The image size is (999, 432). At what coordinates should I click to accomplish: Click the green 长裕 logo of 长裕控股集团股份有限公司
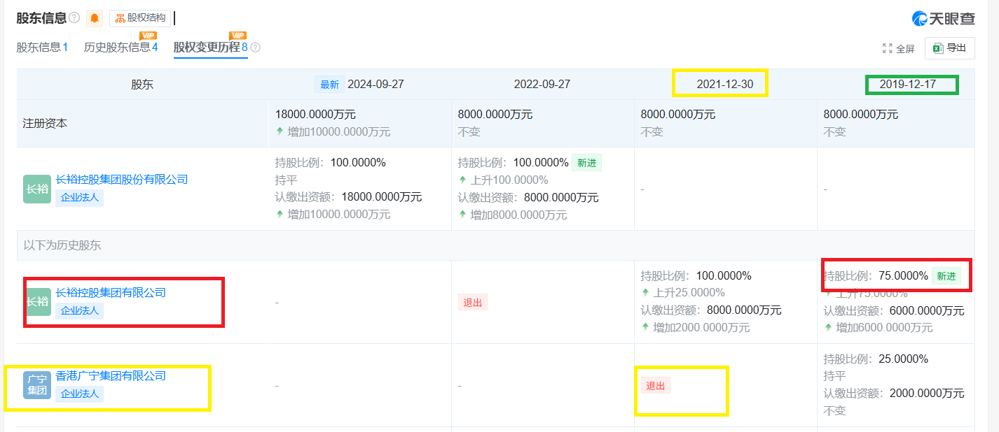36,189
